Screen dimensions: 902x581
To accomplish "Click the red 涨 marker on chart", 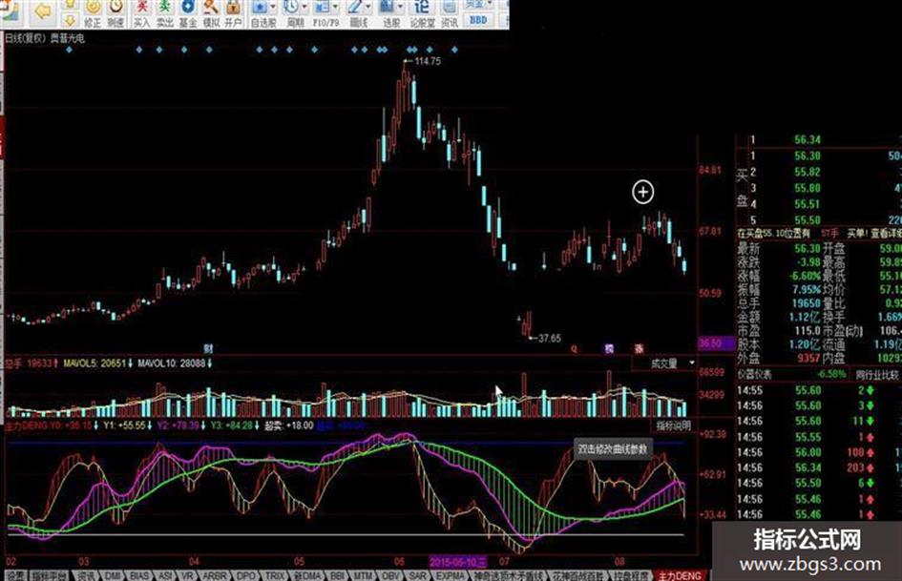I will [640, 348].
